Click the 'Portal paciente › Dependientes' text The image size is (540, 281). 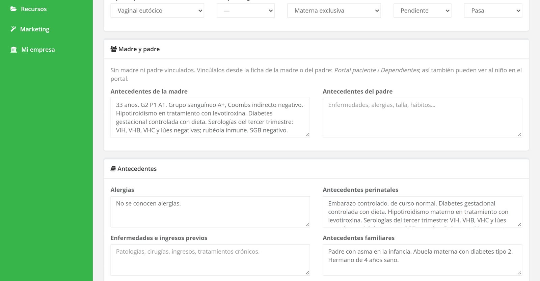377,70
